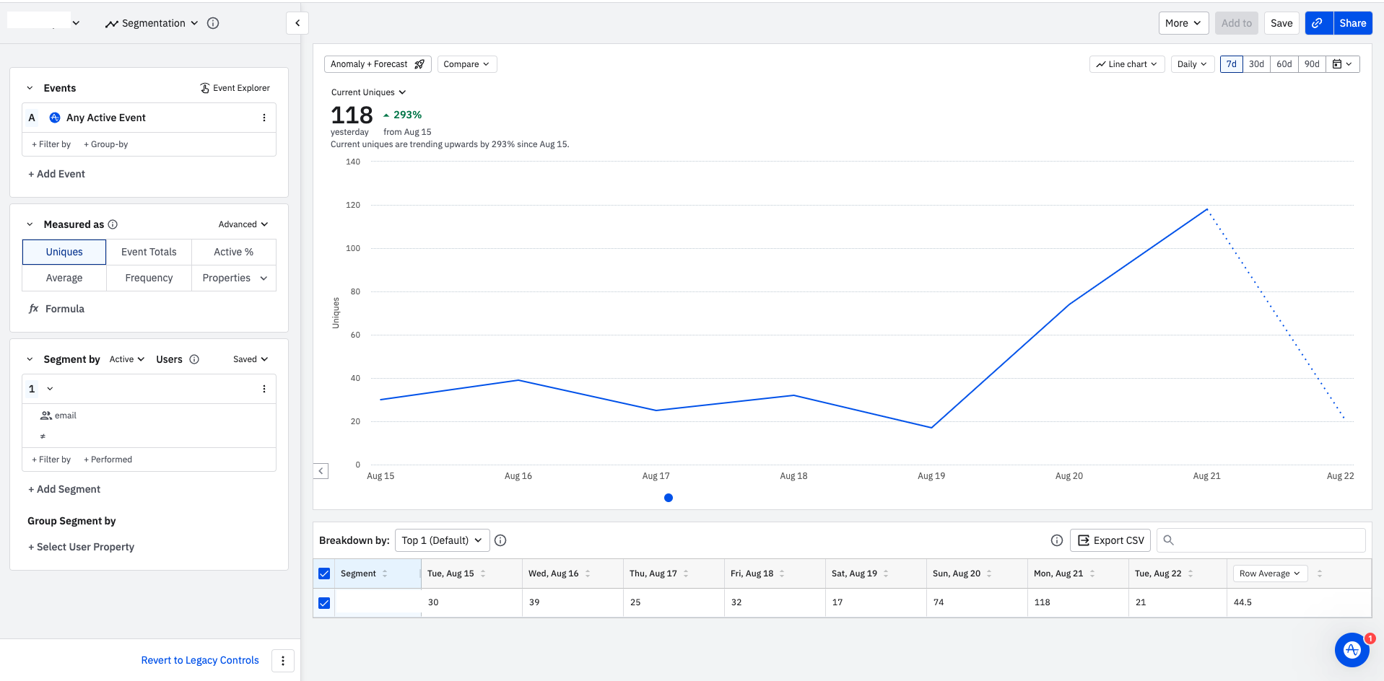This screenshot has height=681, width=1384.
Task: Select the 30d time range
Action: tap(1256, 64)
